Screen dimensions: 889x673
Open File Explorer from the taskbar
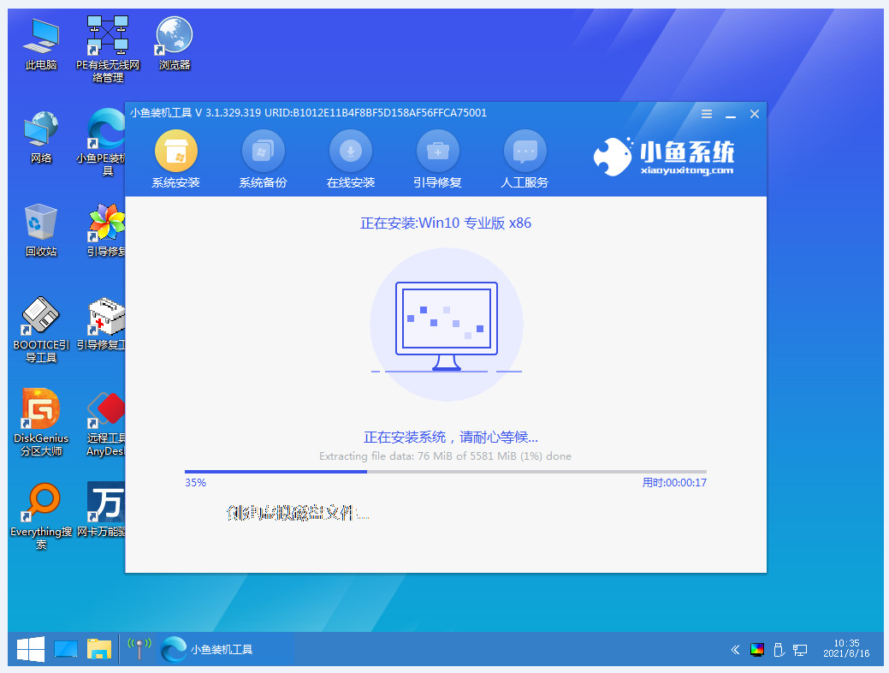(x=99, y=649)
